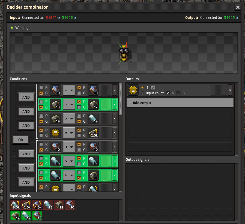Click the pencil edit icon next to constant 1
The width and height of the screenshot is (245, 224).
[153, 87]
